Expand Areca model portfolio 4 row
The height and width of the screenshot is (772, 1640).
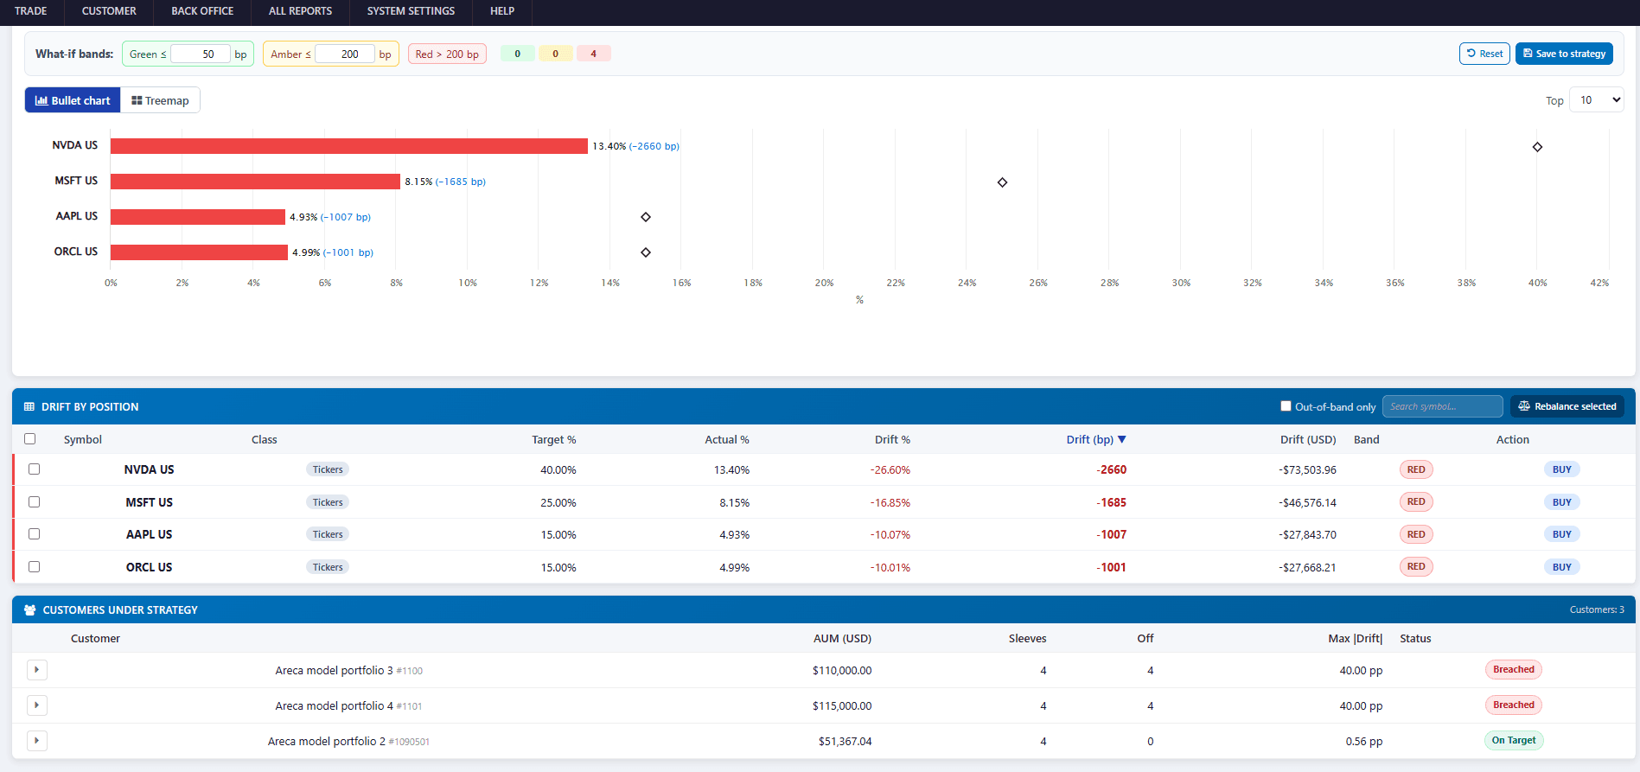click(x=37, y=705)
